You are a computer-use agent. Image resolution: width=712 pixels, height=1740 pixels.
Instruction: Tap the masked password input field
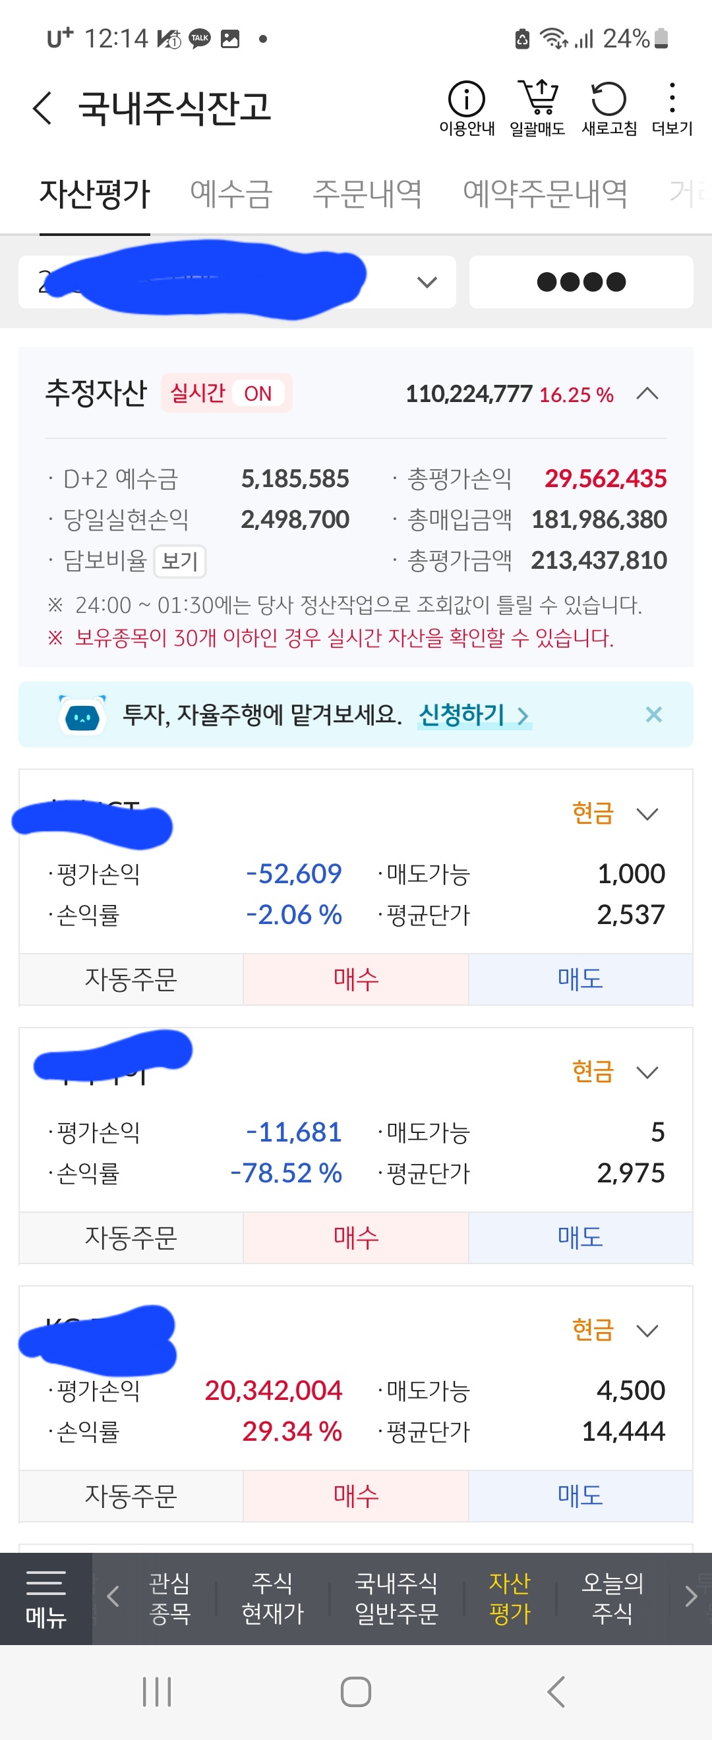[x=581, y=281]
